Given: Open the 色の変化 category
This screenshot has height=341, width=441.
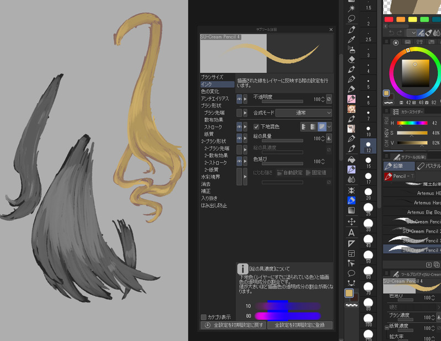Looking at the screenshot, I should [210, 92].
